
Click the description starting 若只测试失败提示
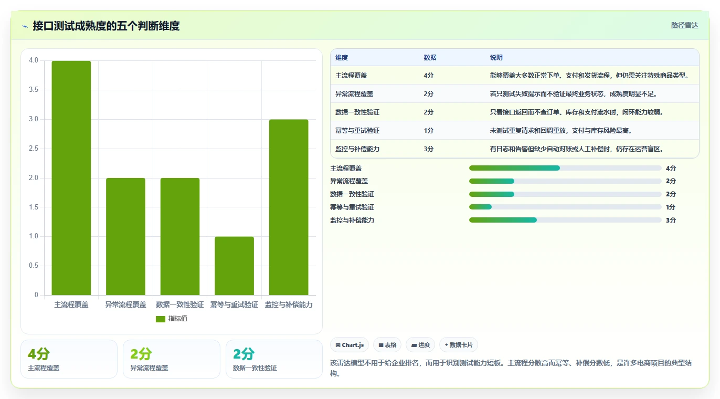[574, 94]
